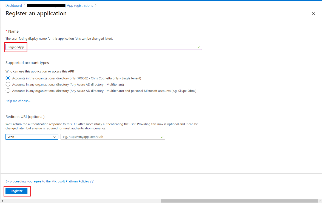Viewport: 322px width, 203px height.
Task: Focus the Redirect URI text box
Action: 110,137
